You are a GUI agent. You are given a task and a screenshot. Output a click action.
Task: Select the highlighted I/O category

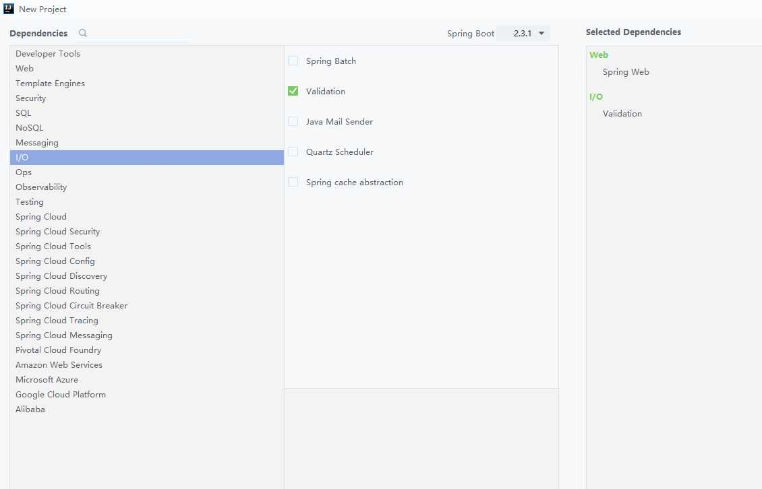click(x=147, y=158)
